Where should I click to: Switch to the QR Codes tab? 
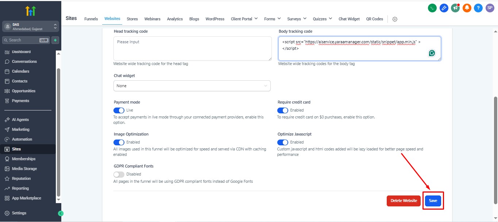click(x=375, y=19)
